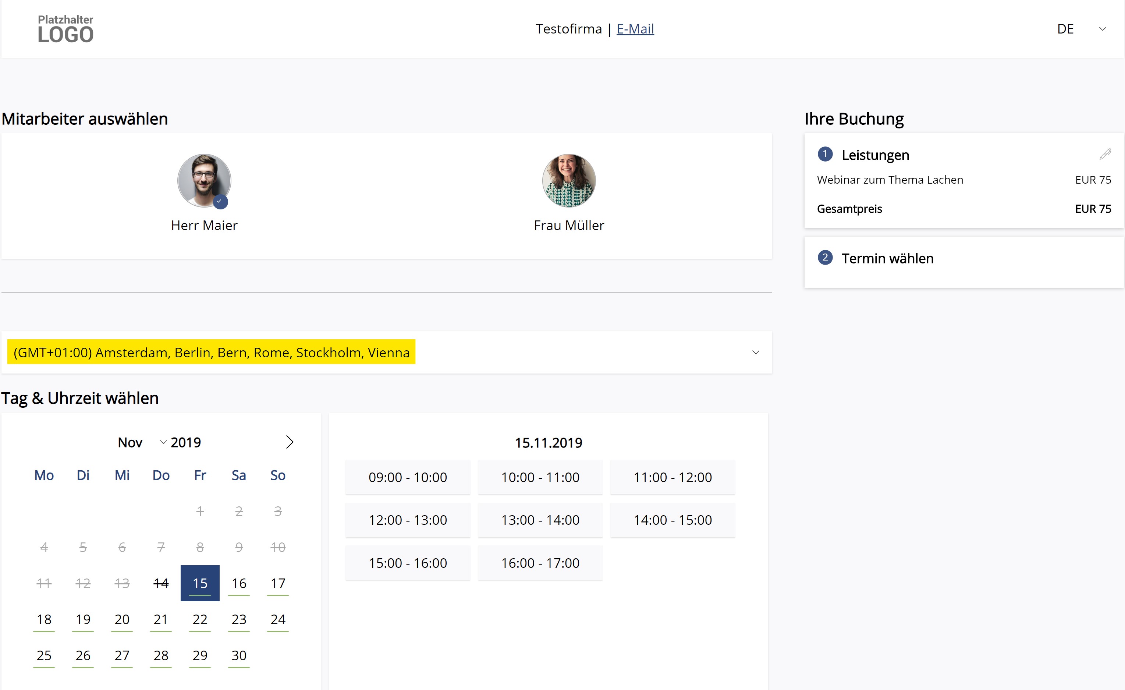Select calendar day 23
Screen dimensions: 1125x690
[x=239, y=619]
